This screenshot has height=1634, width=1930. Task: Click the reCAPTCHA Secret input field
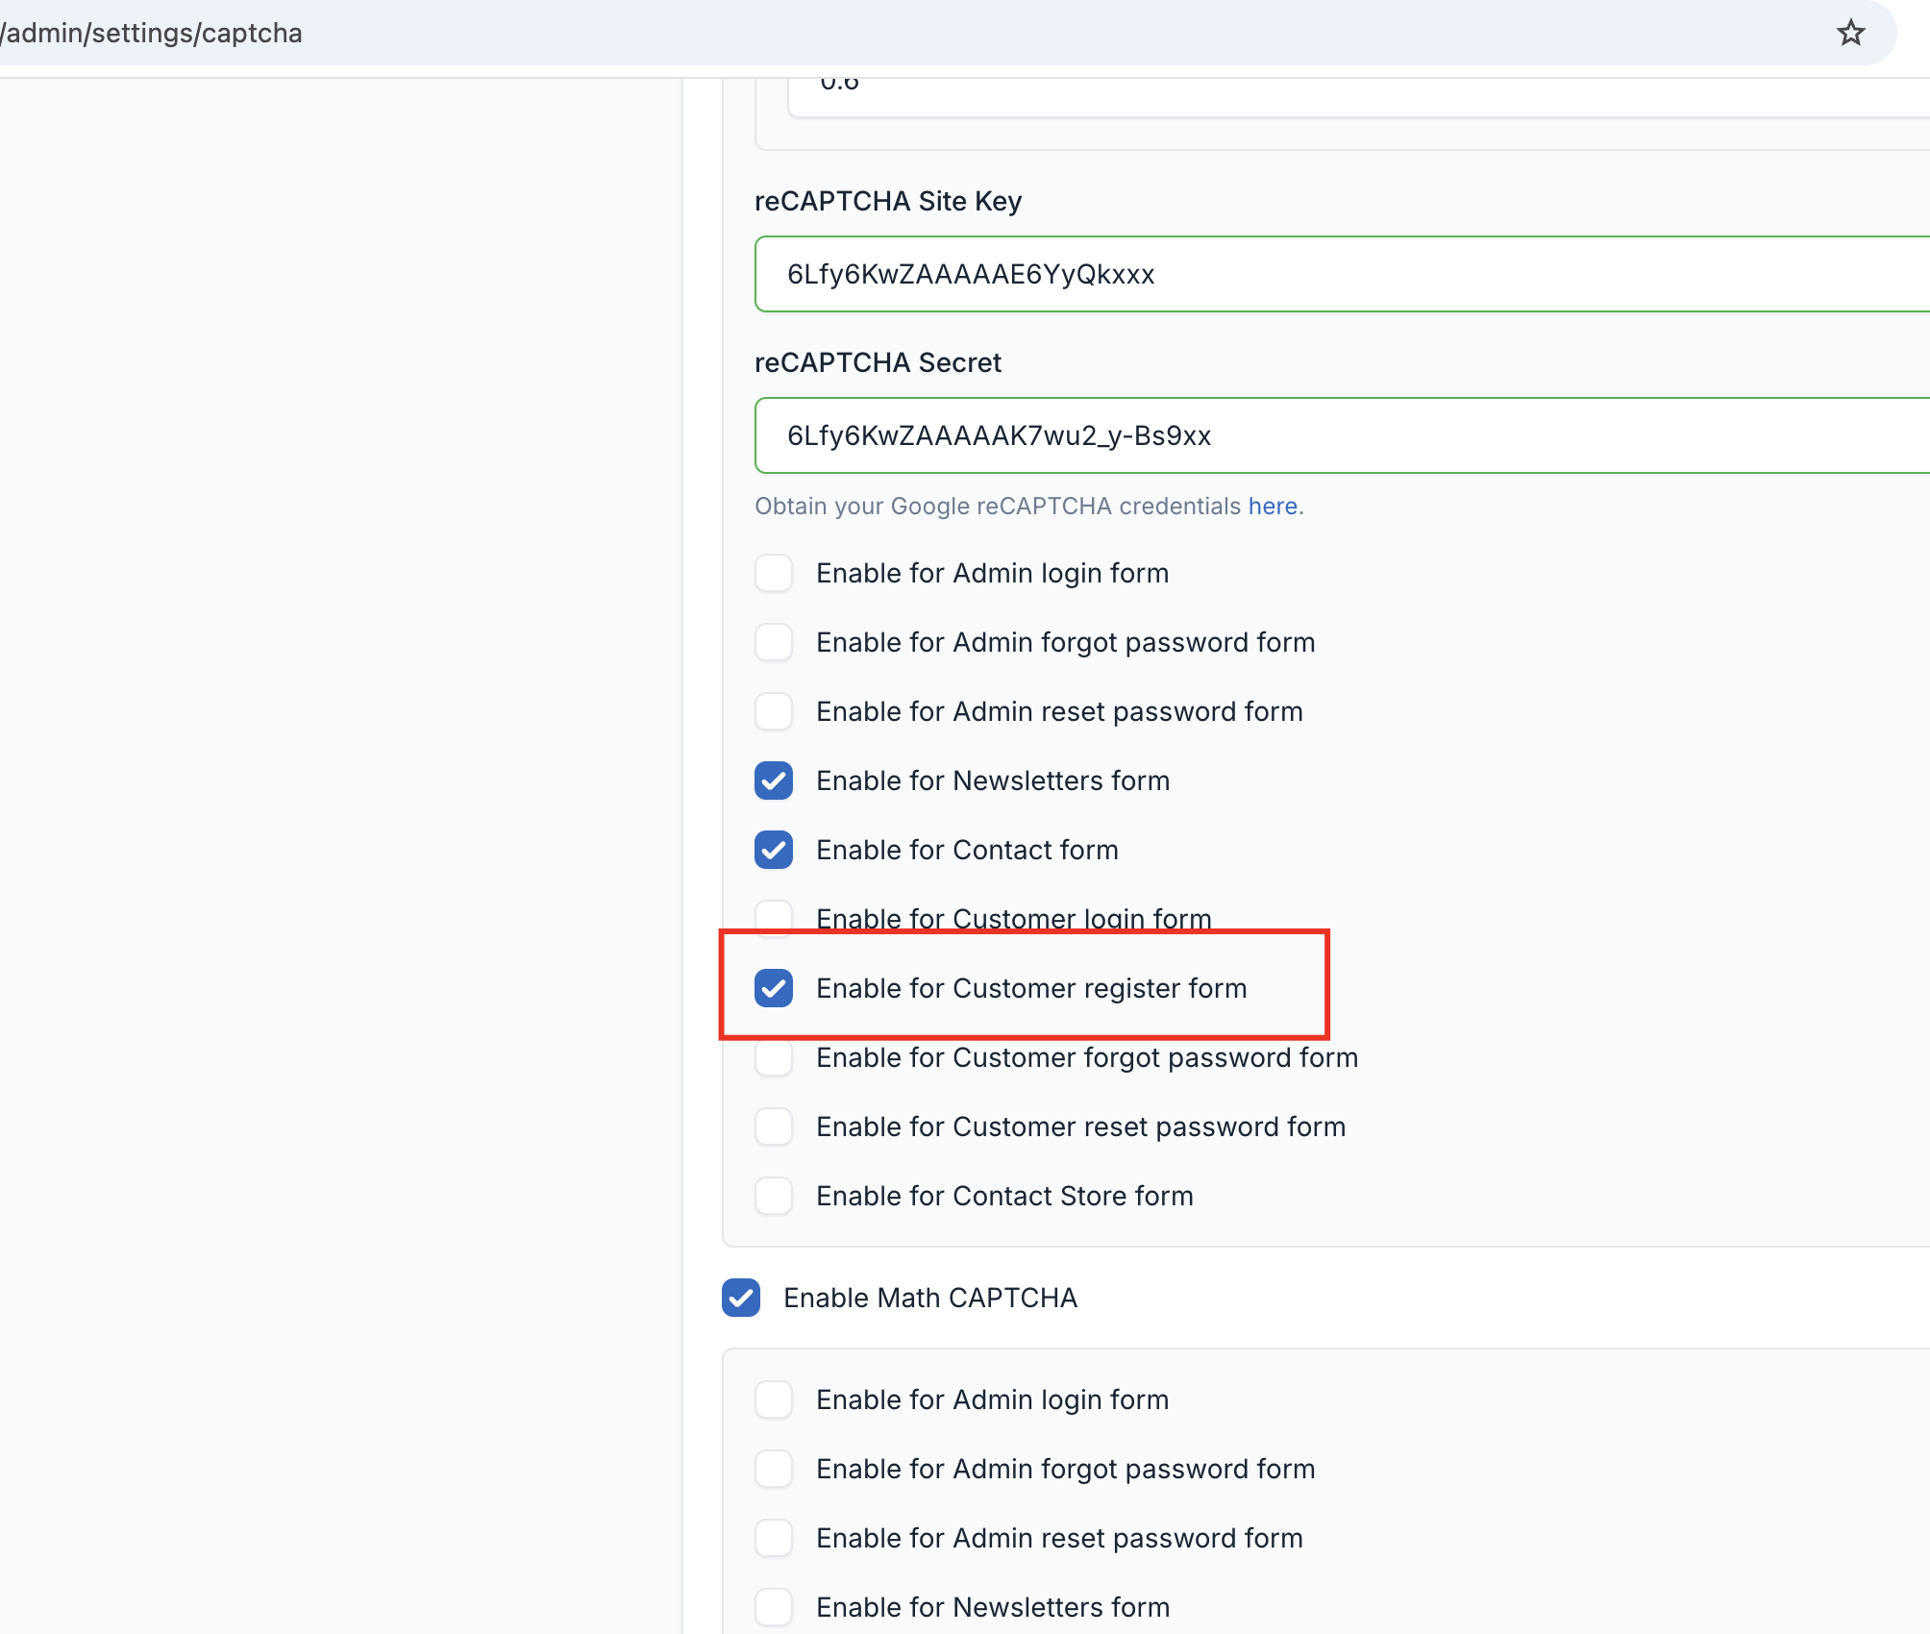click(1343, 435)
